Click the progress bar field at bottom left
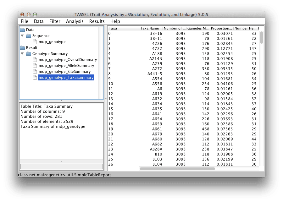The height and width of the screenshot is (202, 283). 61,166
